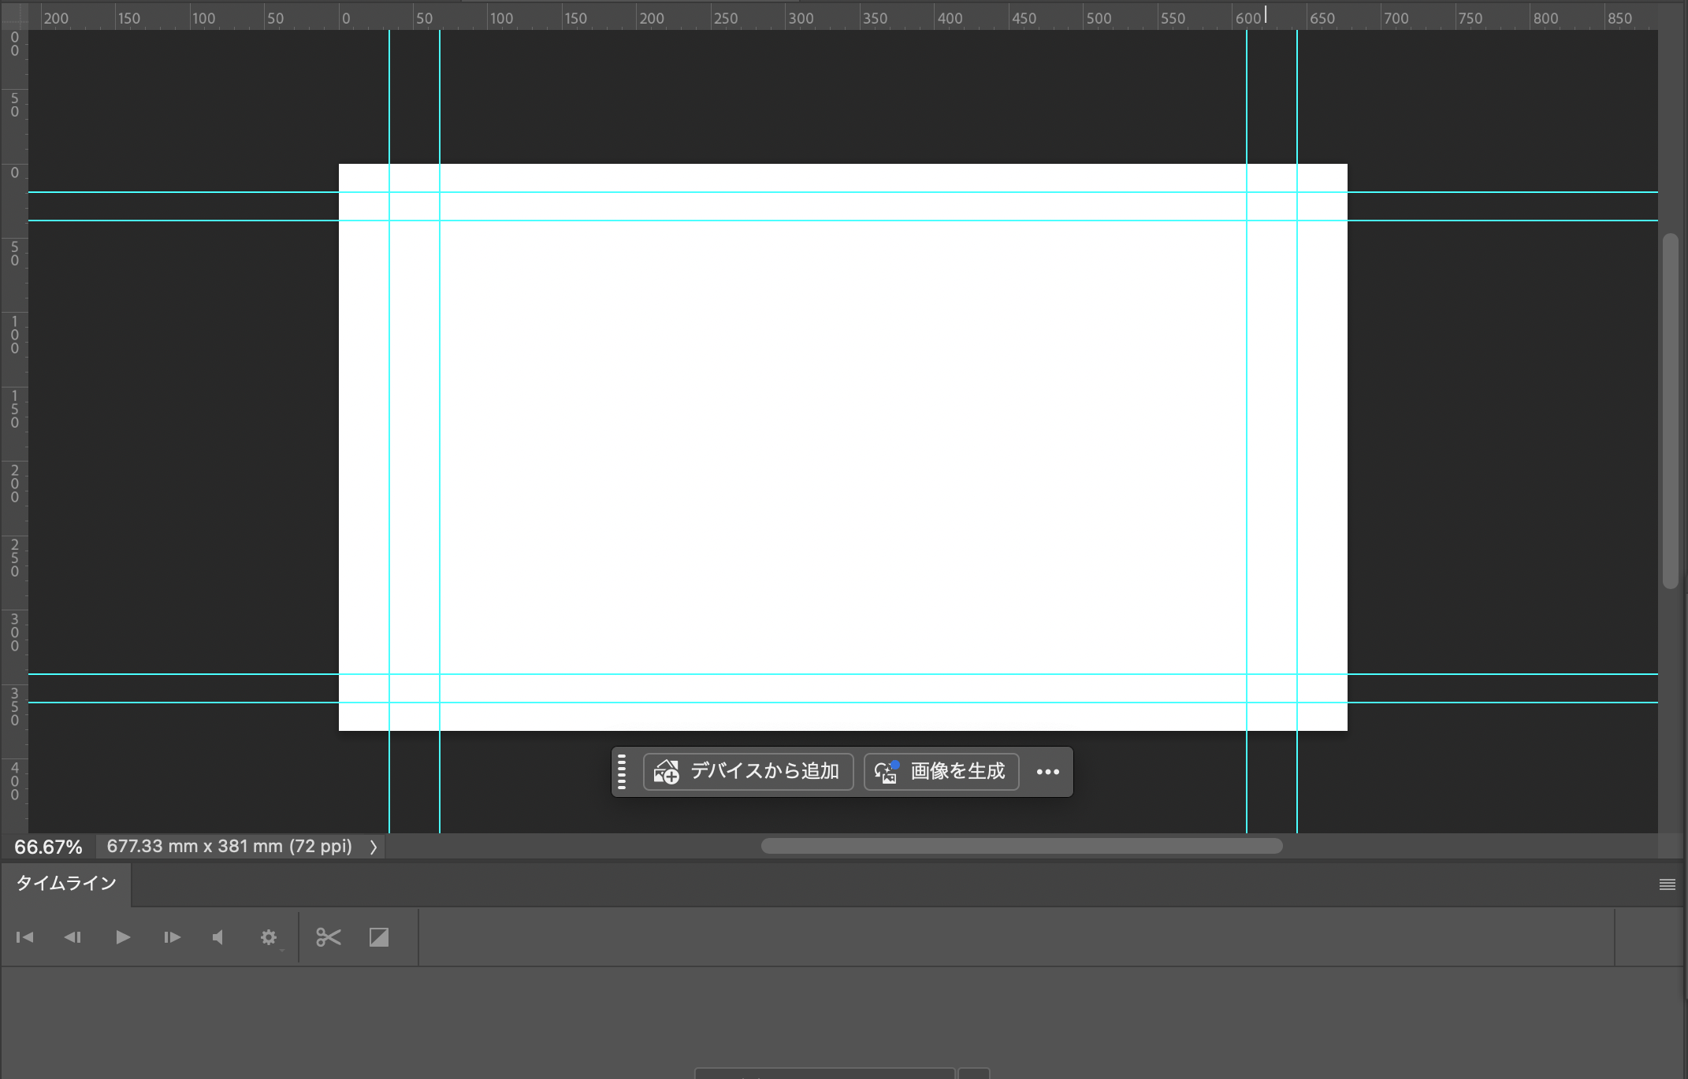
Task: Open the タイムライン panel menu
Action: 1667,884
